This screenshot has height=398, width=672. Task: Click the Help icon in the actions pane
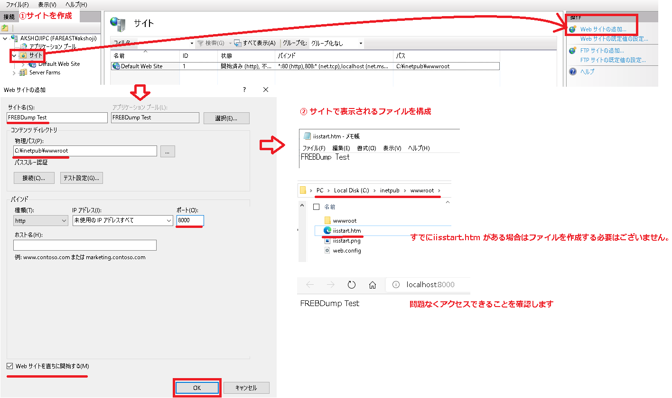click(x=573, y=72)
